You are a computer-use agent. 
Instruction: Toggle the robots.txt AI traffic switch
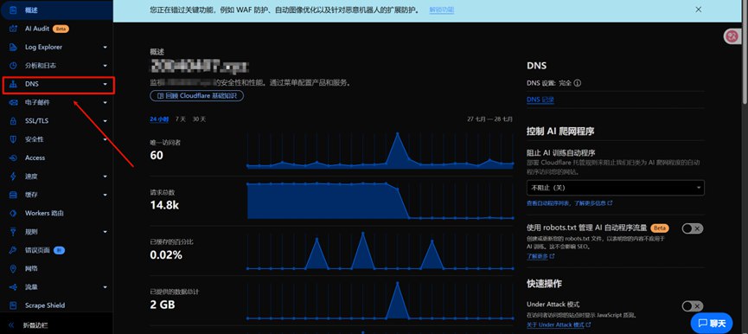point(692,228)
